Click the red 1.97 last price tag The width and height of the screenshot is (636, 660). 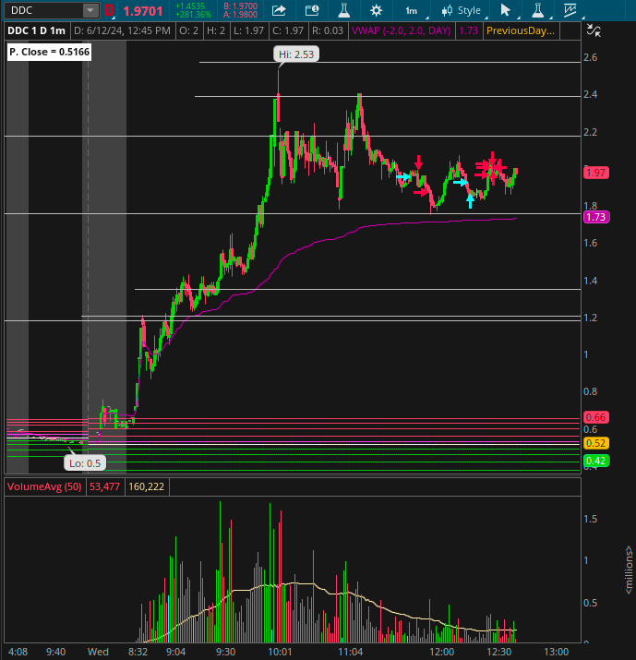(x=596, y=173)
